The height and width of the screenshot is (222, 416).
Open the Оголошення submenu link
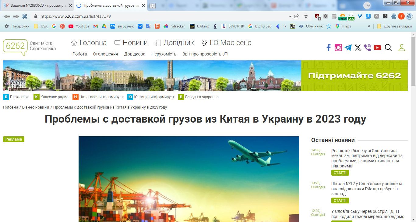click(105, 54)
